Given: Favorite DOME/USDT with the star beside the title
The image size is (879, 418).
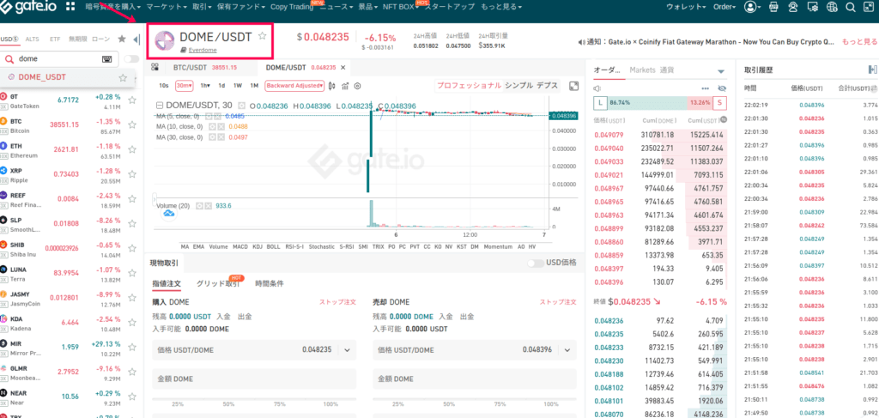Looking at the screenshot, I should click(263, 36).
